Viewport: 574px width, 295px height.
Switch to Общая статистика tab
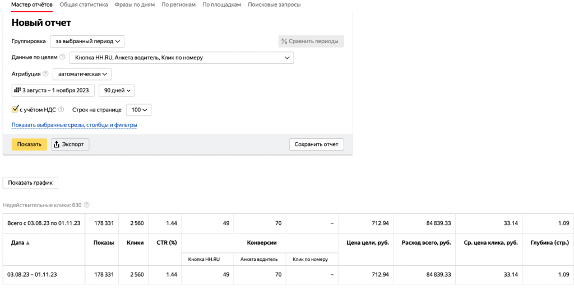click(x=84, y=4)
